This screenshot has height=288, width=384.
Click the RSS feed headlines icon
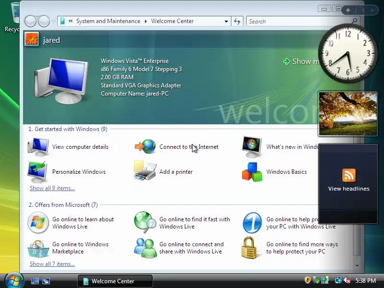point(349,175)
